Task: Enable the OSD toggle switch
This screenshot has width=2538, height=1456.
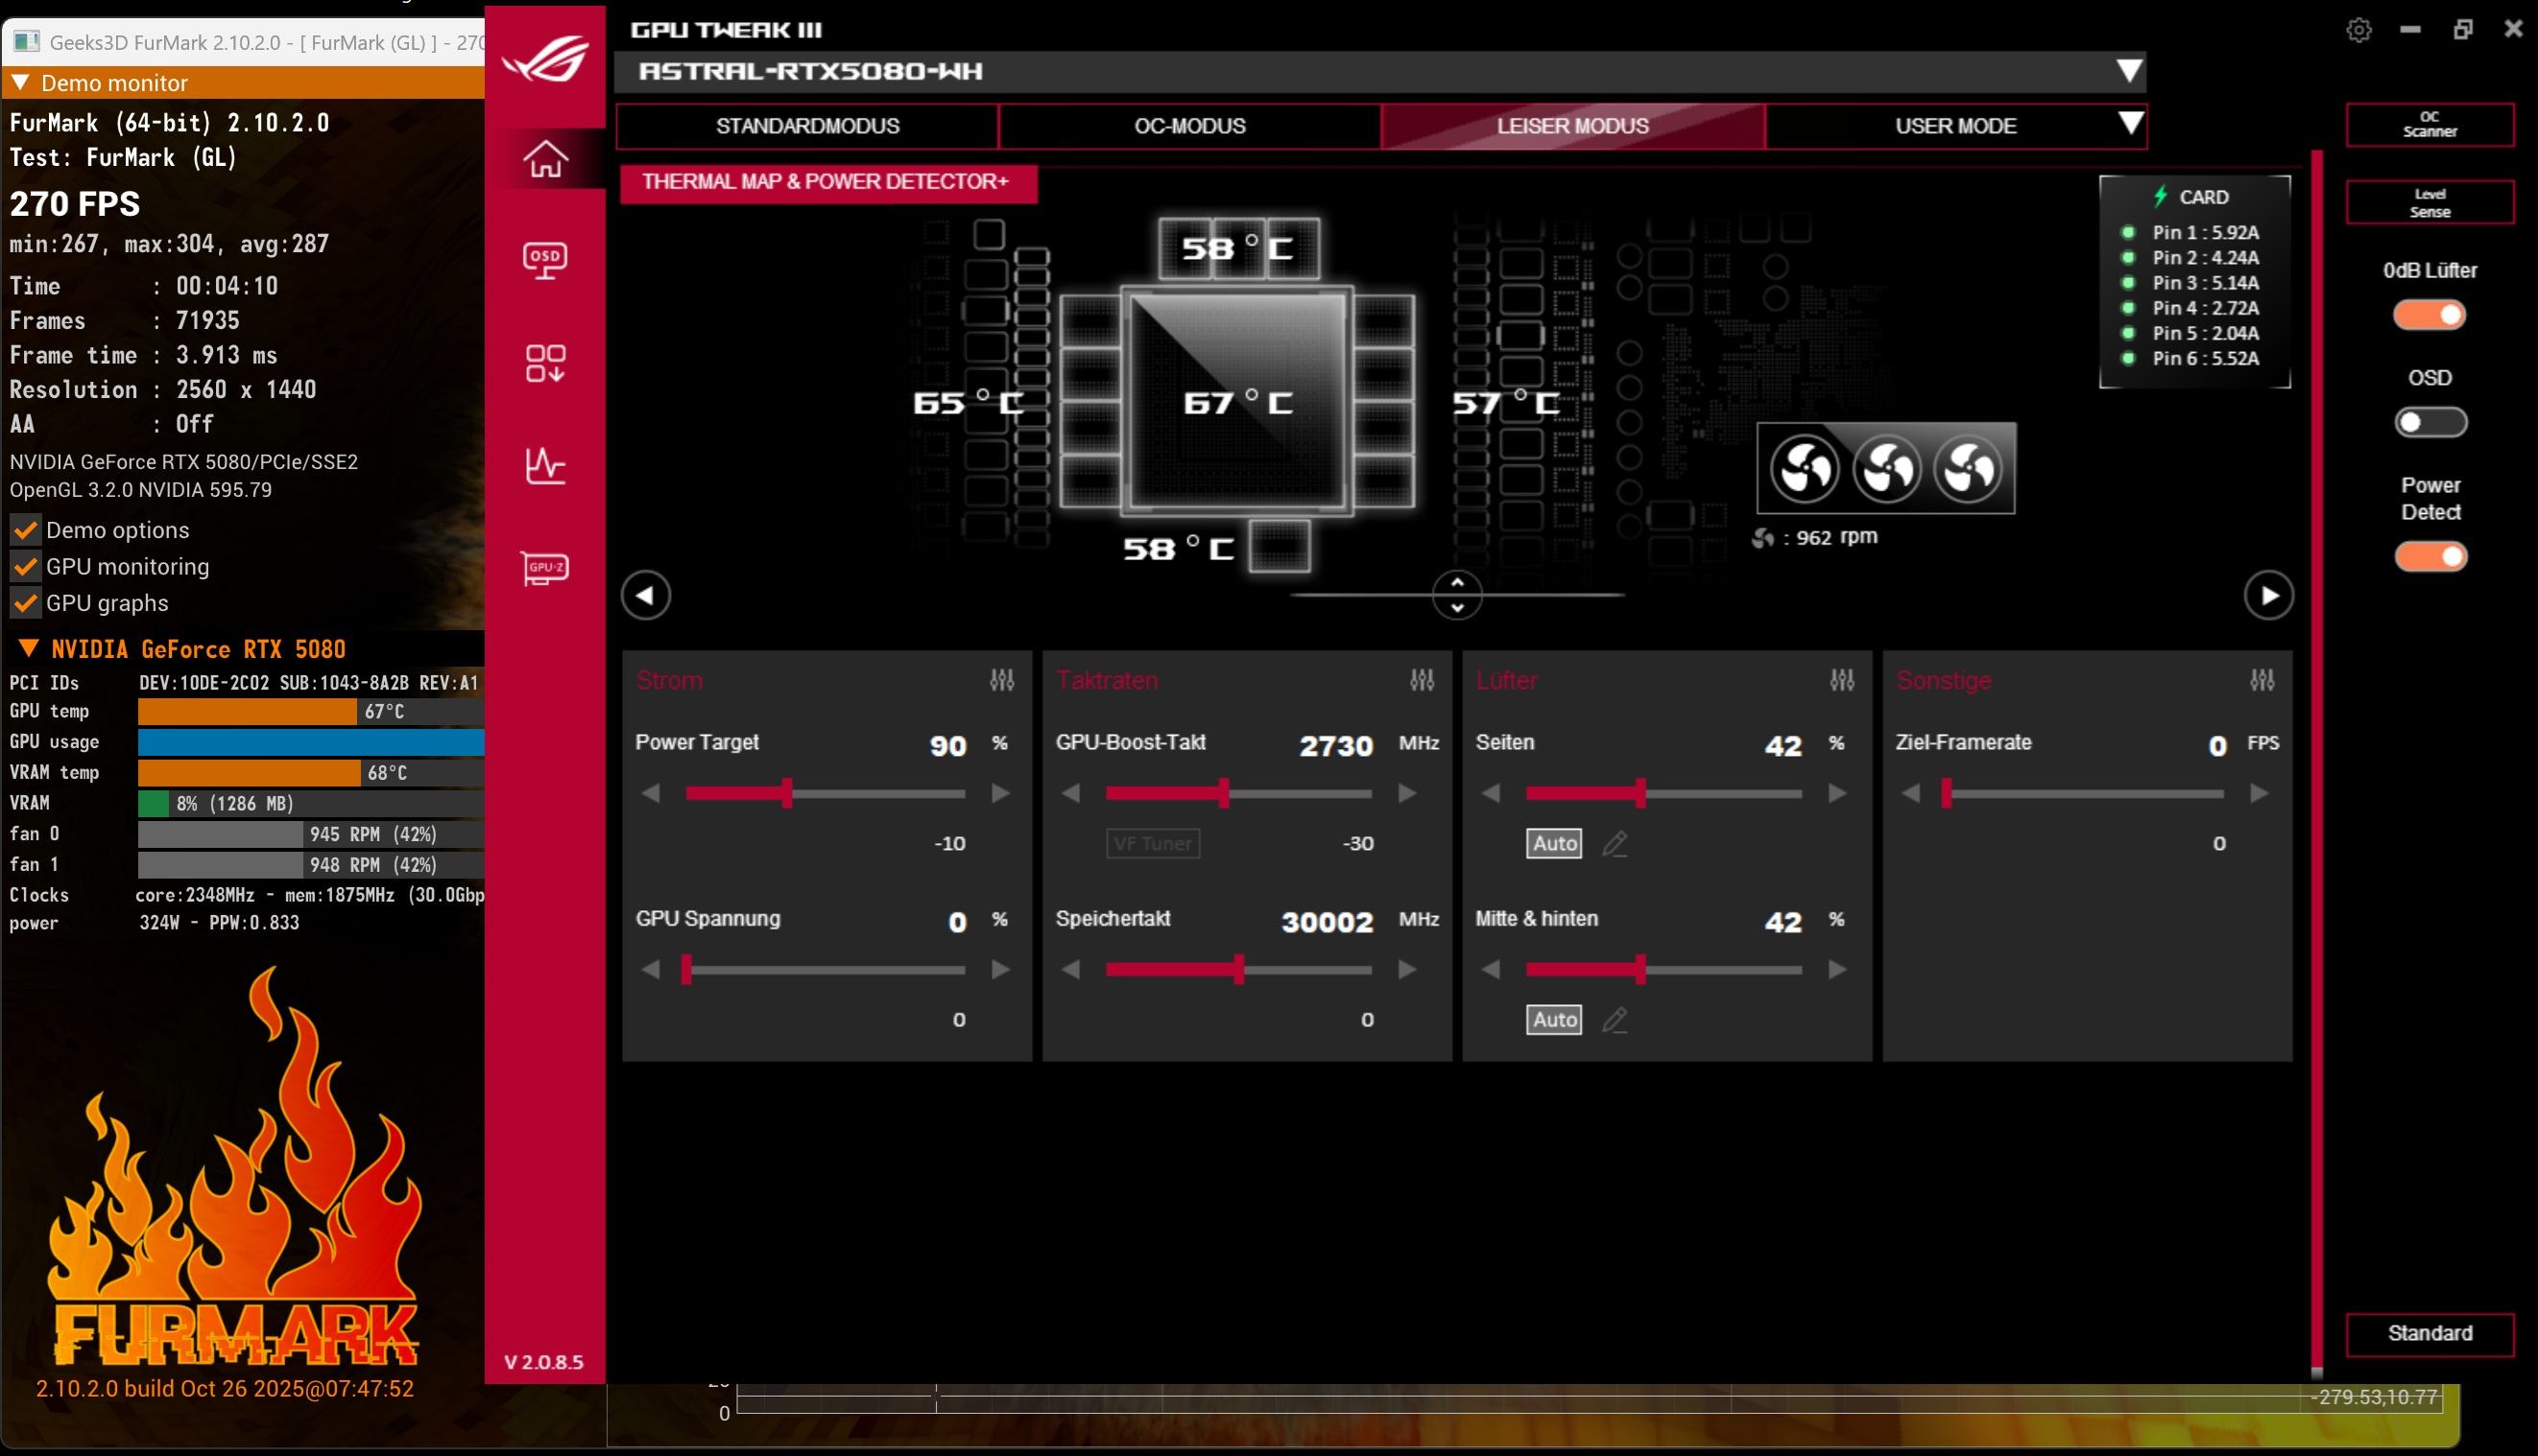Action: [x=2429, y=423]
